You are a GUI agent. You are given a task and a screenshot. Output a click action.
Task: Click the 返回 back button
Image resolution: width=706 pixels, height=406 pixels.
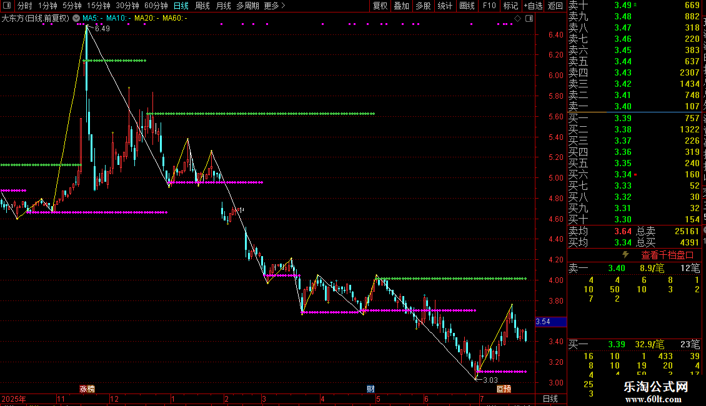pos(555,6)
